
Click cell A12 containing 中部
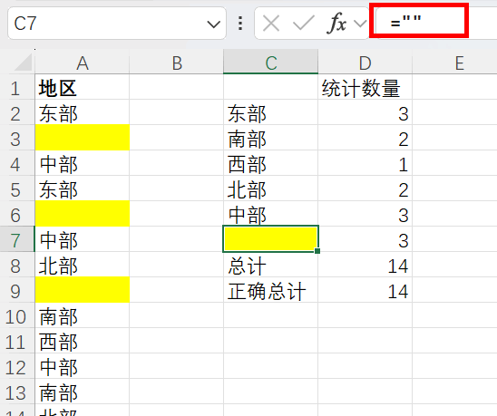83,366
